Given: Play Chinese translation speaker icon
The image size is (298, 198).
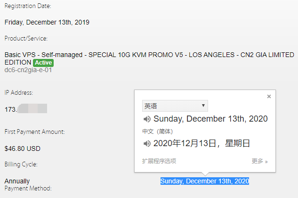Looking at the screenshot, I should (x=147, y=143).
